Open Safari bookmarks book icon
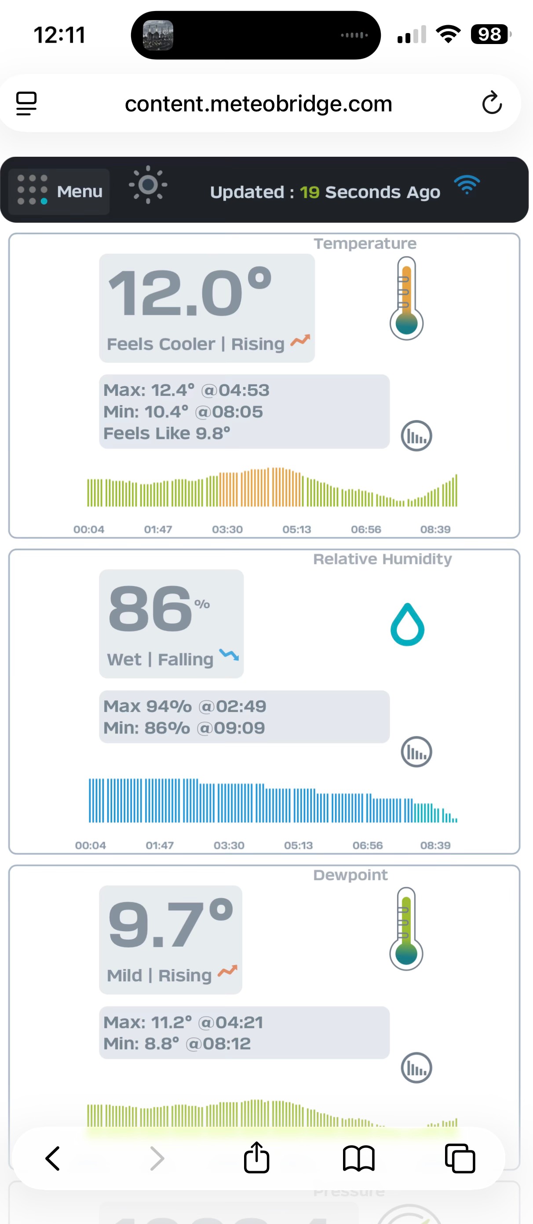 pyautogui.click(x=358, y=1158)
